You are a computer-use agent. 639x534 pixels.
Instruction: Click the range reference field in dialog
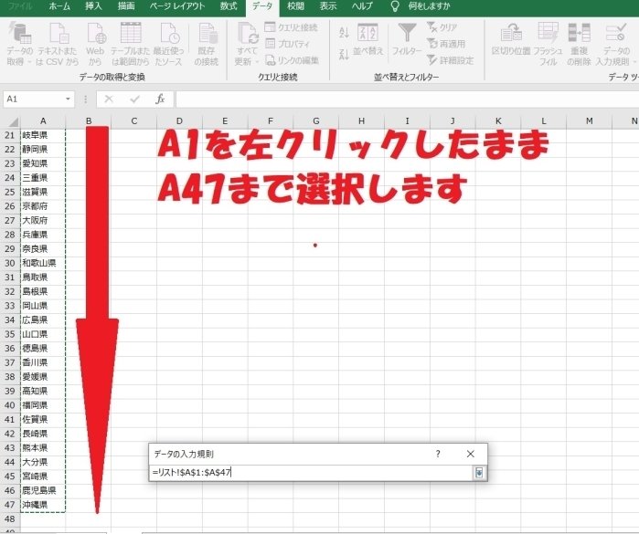[x=311, y=473]
